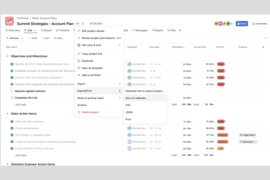This screenshot has width=270, height=180.
Task: Toggle completion of Establish 10 contact points task
Action: pos(12,71)
